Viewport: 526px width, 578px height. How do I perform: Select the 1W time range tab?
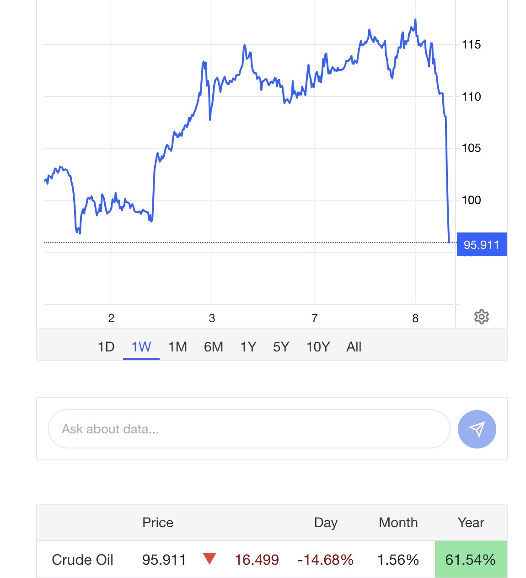pos(141,347)
